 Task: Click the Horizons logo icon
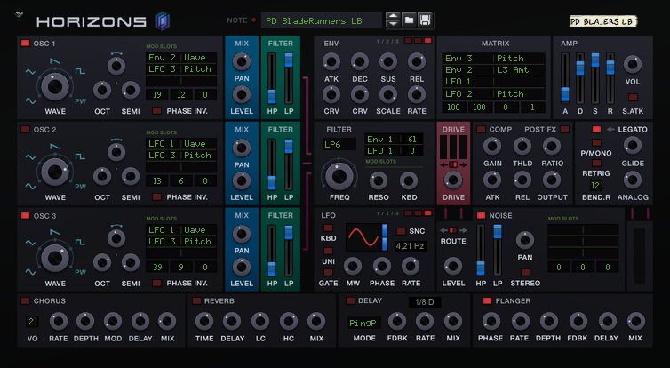point(163,21)
